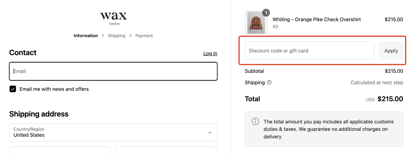This screenshot has height=153, width=408.
Task: Uncheck 'Email me with news and offers'
Action: point(12,89)
